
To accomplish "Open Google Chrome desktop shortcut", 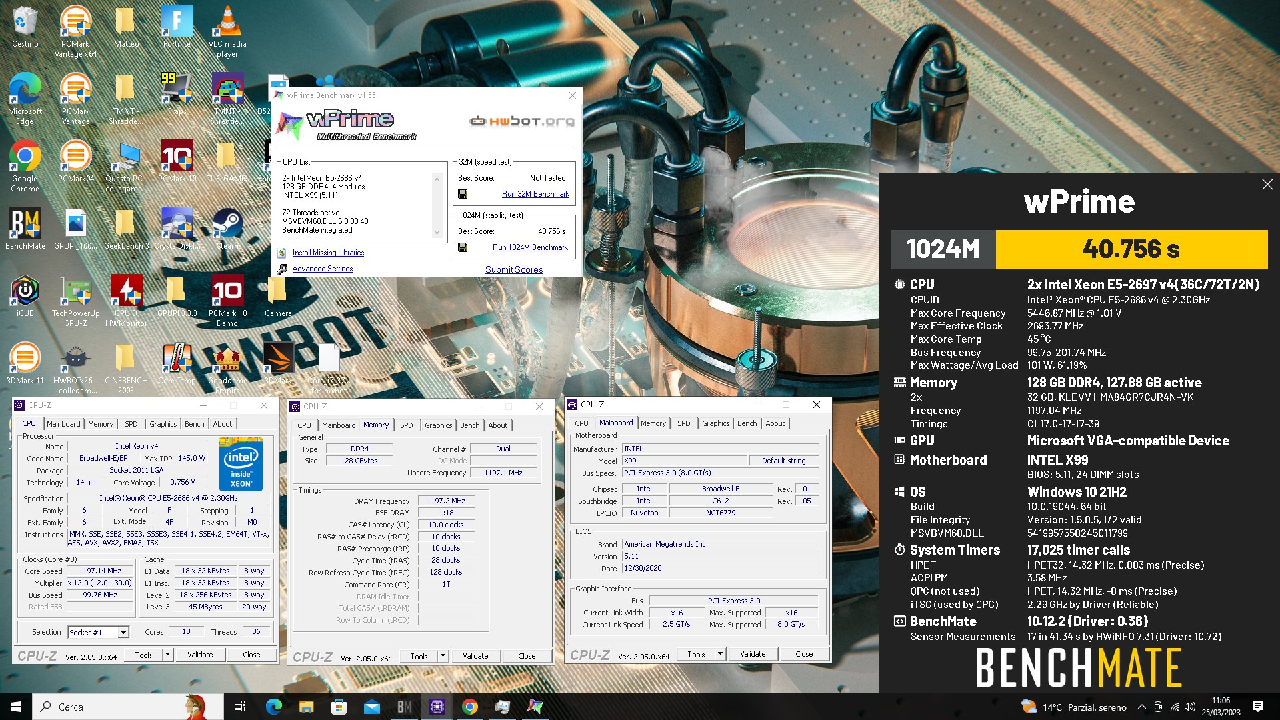I will click(x=25, y=166).
